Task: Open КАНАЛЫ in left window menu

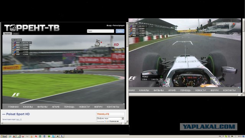Action: pyautogui.click(x=28, y=107)
